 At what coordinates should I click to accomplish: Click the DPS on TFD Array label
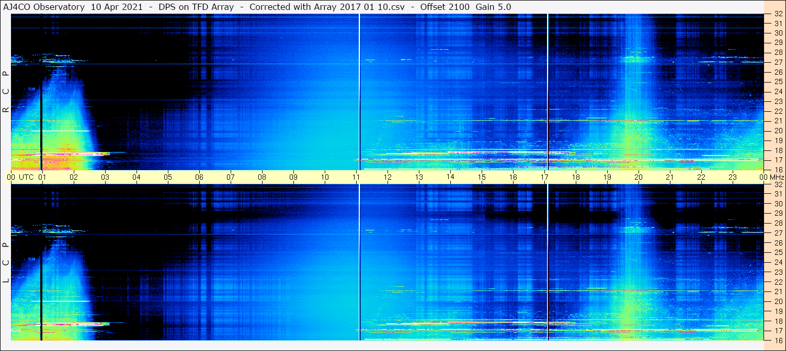coord(196,7)
